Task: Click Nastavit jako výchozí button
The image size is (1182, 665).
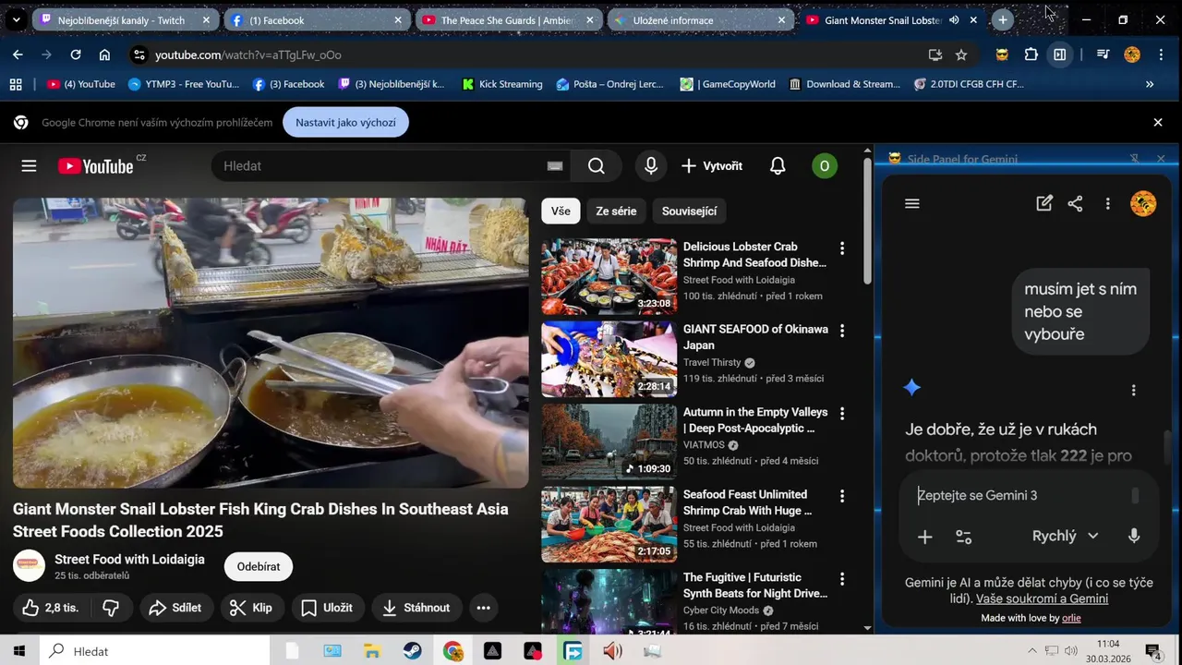Action: pos(345,122)
